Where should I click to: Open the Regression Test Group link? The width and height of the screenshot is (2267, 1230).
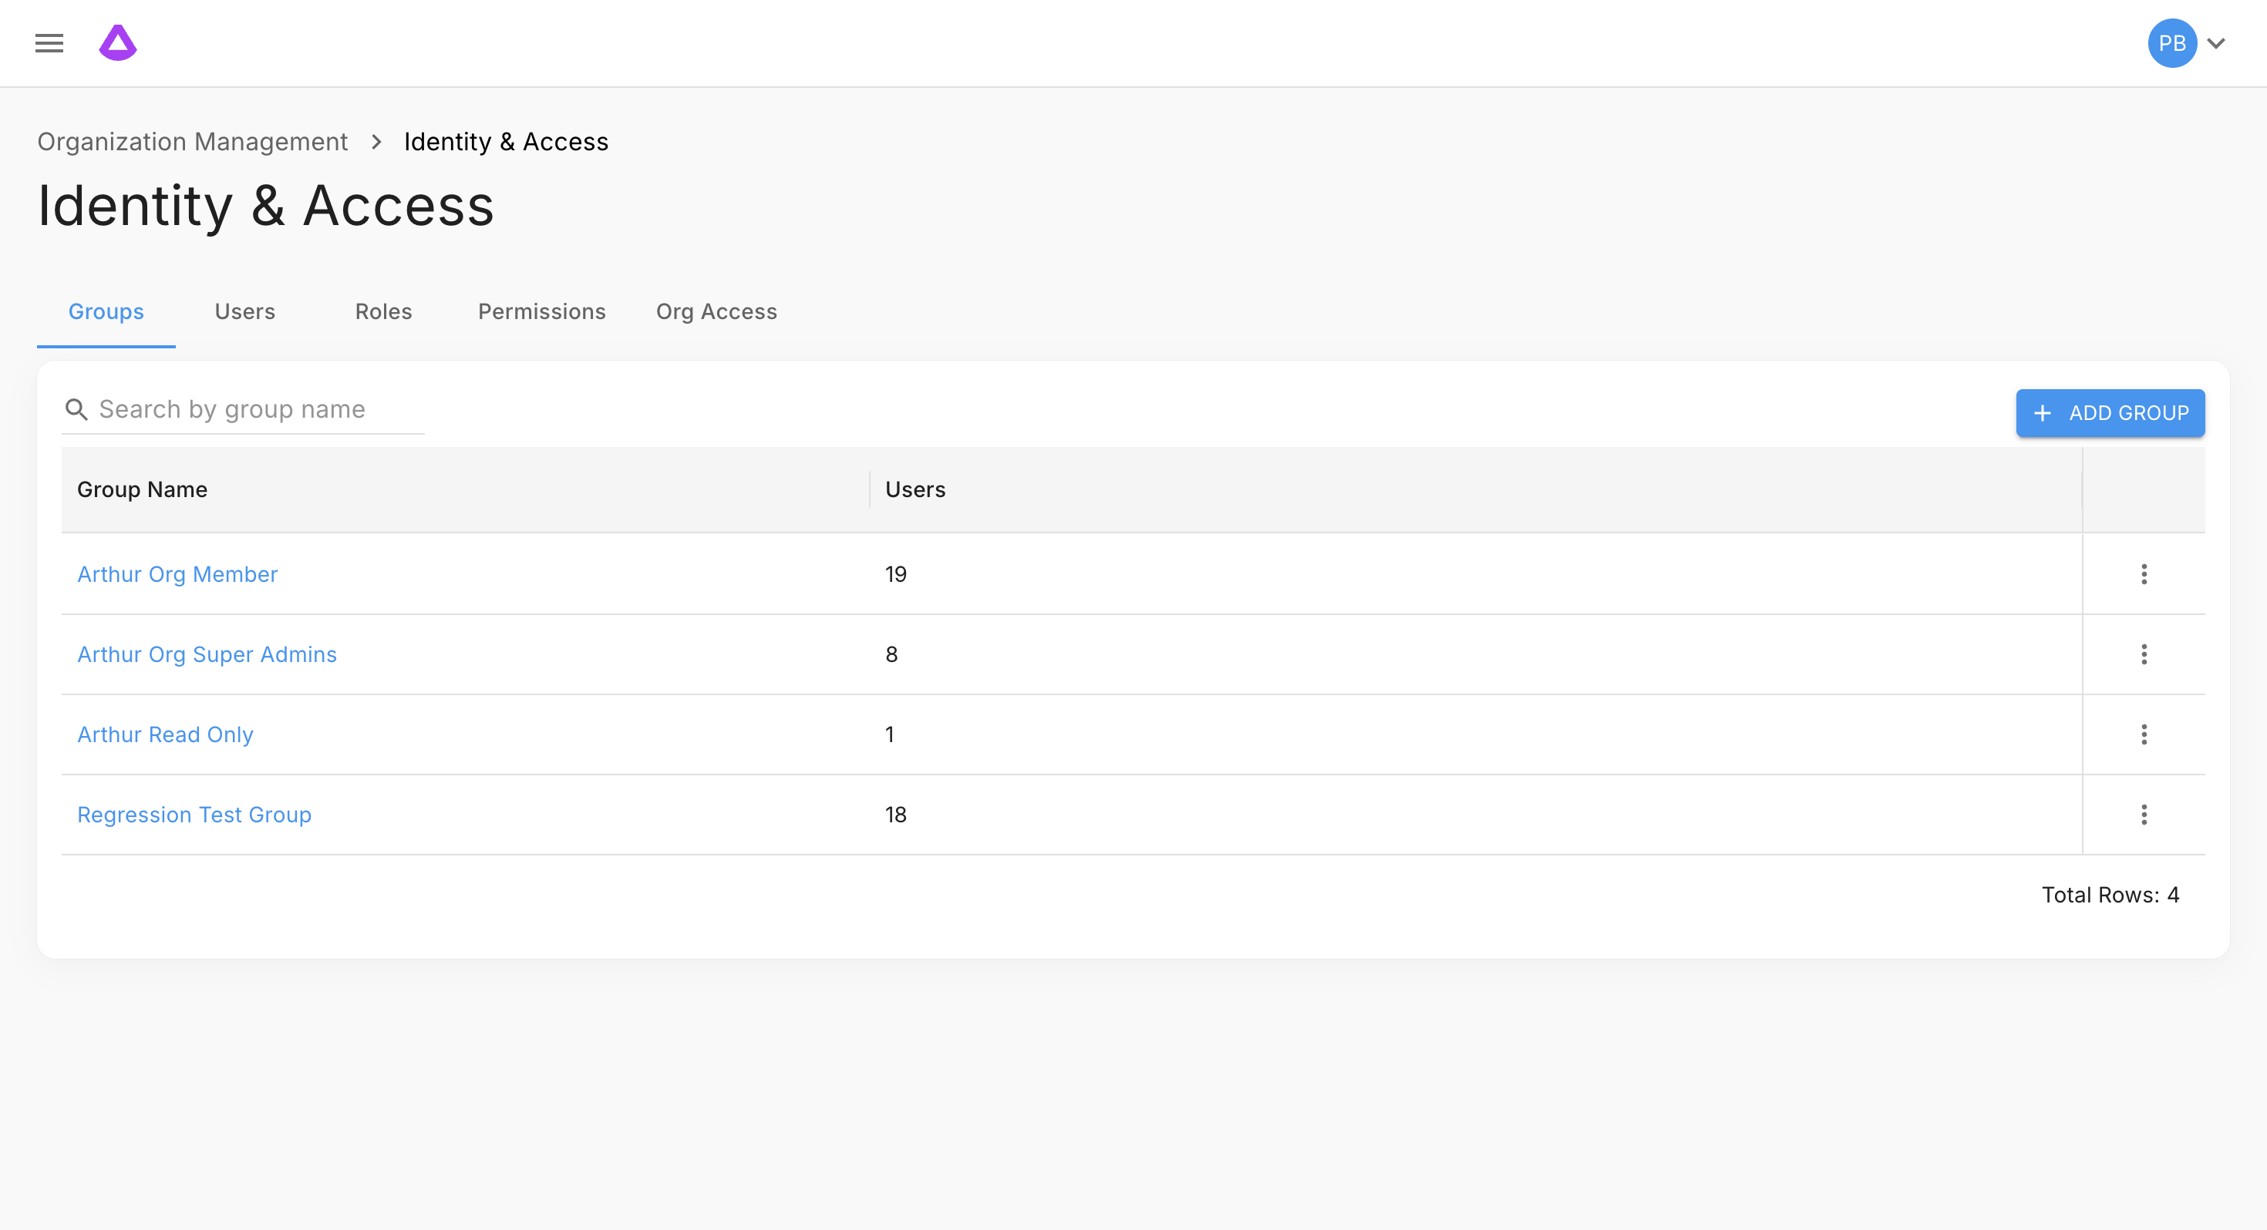194,814
